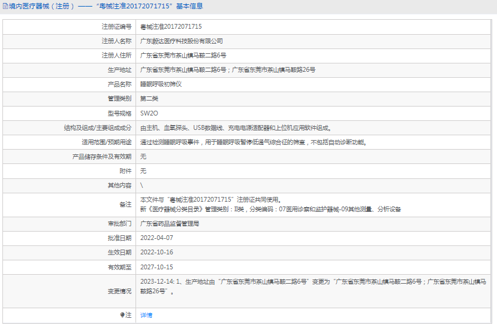
Task: Select product name 睡眠呼吸初筛仪
Action: 161,84
